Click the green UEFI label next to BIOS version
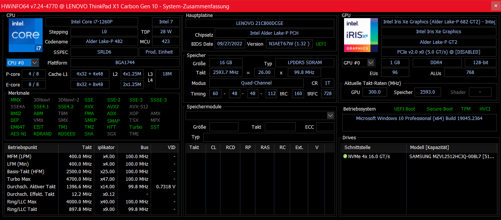 click(321, 44)
